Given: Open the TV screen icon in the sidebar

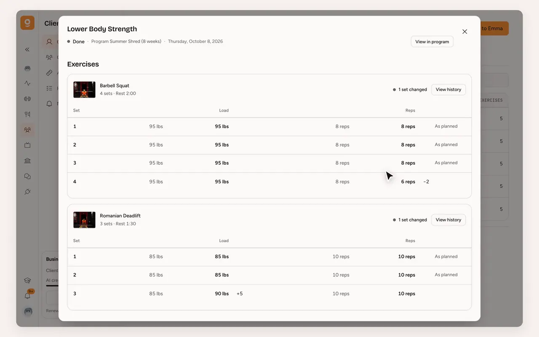Looking at the screenshot, I should 27,145.
